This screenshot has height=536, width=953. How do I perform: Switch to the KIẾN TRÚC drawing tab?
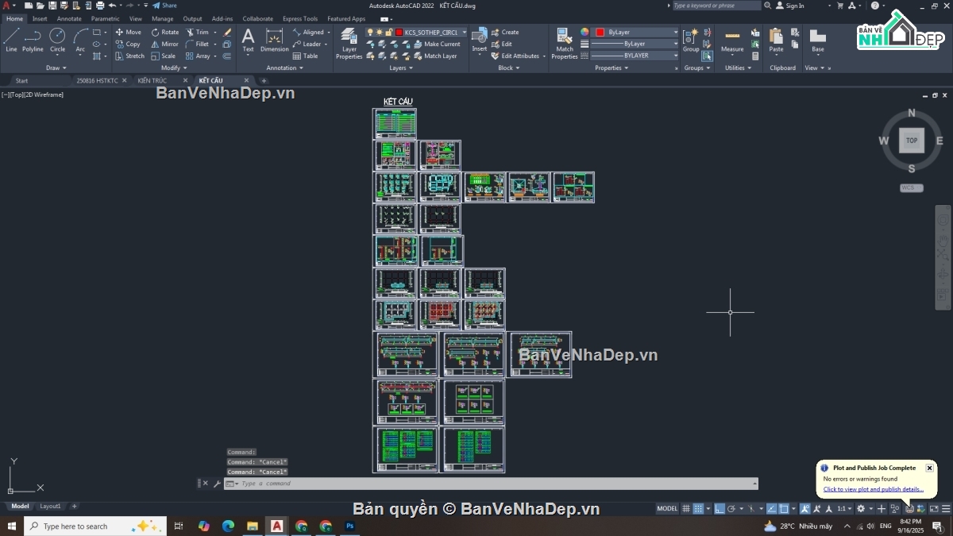152,80
